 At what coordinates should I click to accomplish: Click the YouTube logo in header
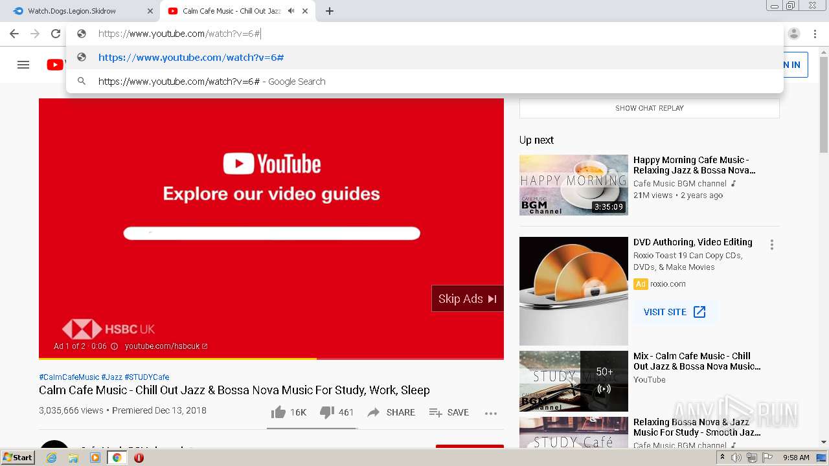pyautogui.click(x=55, y=65)
